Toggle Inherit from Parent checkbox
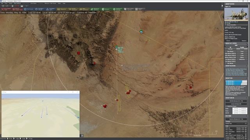This screenshot has height=140, width=250. pyautogui.click(x=226, y=106)
